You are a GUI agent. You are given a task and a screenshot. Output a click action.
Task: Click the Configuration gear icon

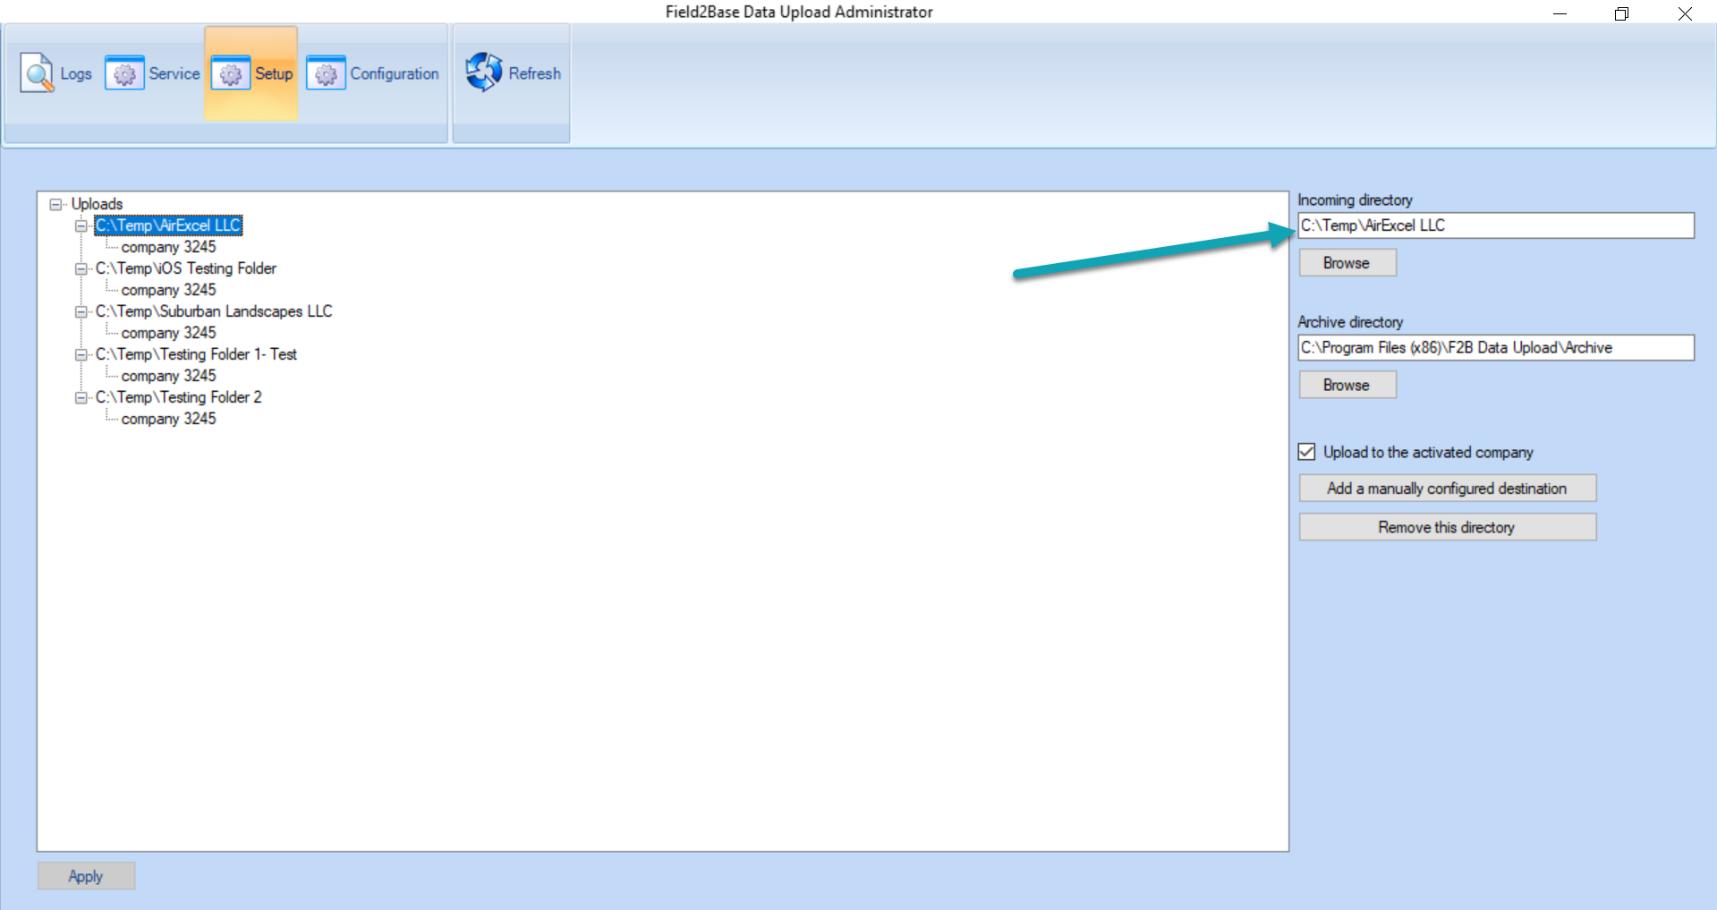[x=326, y=73]
